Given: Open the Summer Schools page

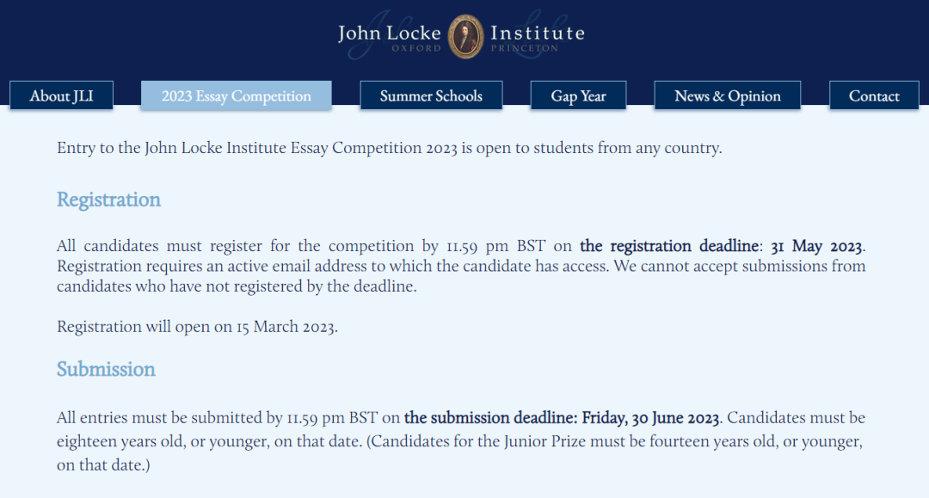Looking at the screenshot, I should (x=431, y=96).
